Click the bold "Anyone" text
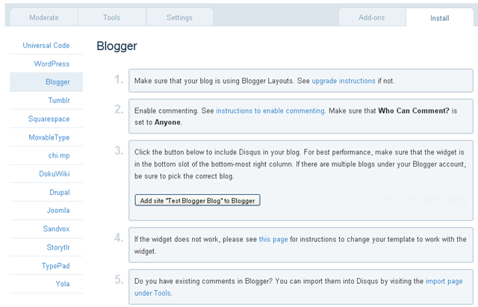This screenshot has height=307, width=478. click(167, 123)
